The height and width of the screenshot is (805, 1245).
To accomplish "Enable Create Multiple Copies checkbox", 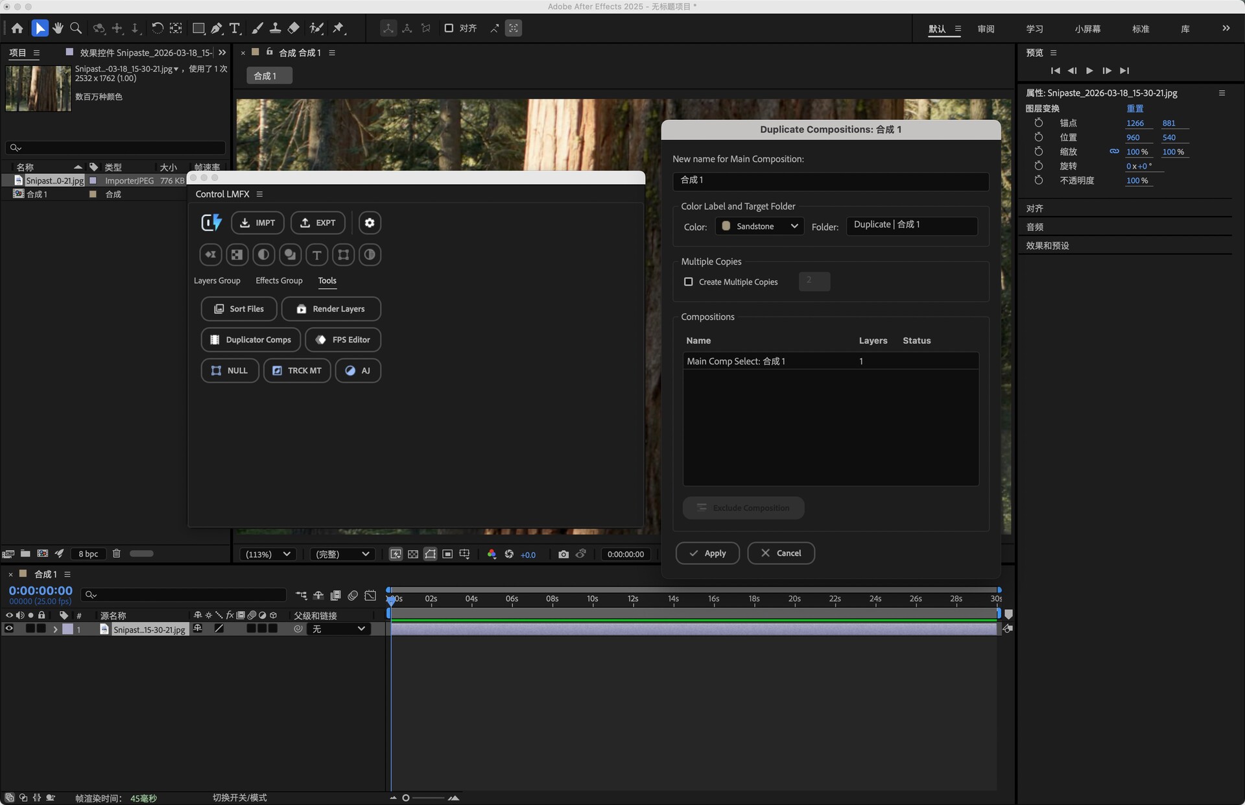I will point(689,282).
